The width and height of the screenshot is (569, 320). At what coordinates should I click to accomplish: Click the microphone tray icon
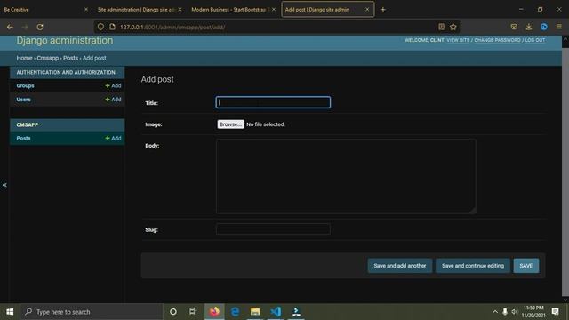pyautogui.click(x=505, y=312)
